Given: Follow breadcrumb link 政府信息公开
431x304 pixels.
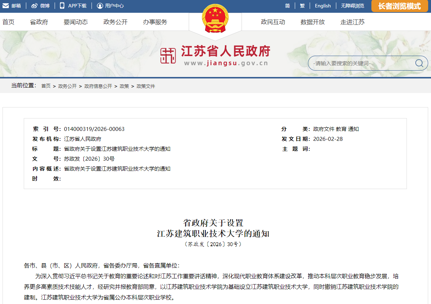Looking at the screenshot, I should (99, 86).
